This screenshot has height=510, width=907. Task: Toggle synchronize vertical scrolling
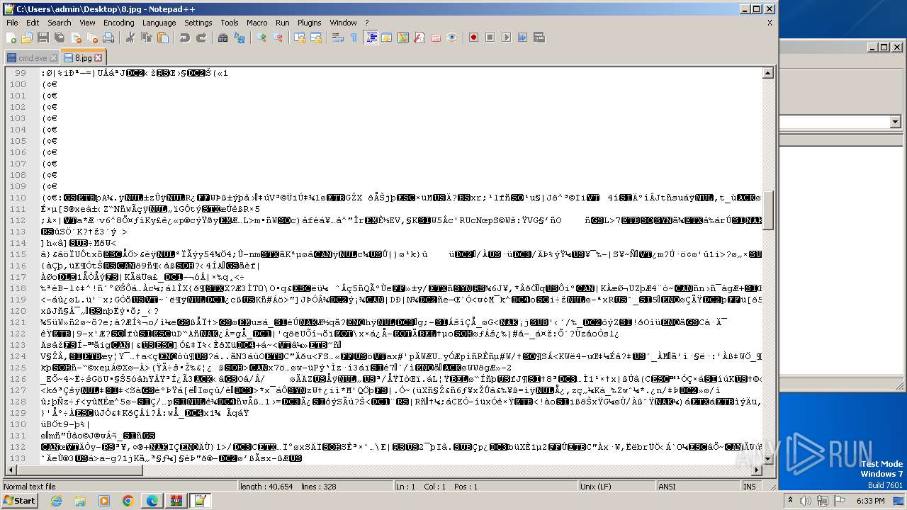[x=300, y=38]
